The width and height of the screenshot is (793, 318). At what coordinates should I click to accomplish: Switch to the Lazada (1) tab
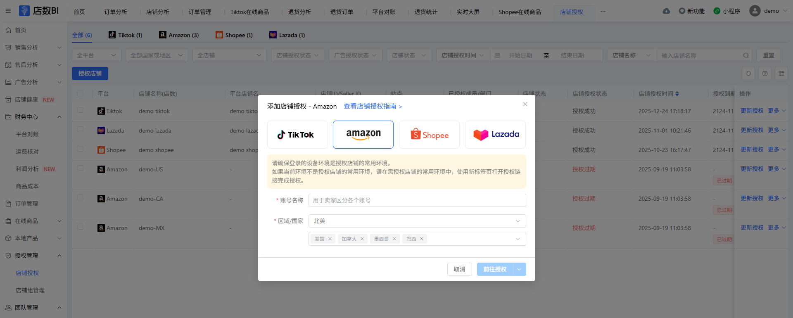[x=287, y=35]
